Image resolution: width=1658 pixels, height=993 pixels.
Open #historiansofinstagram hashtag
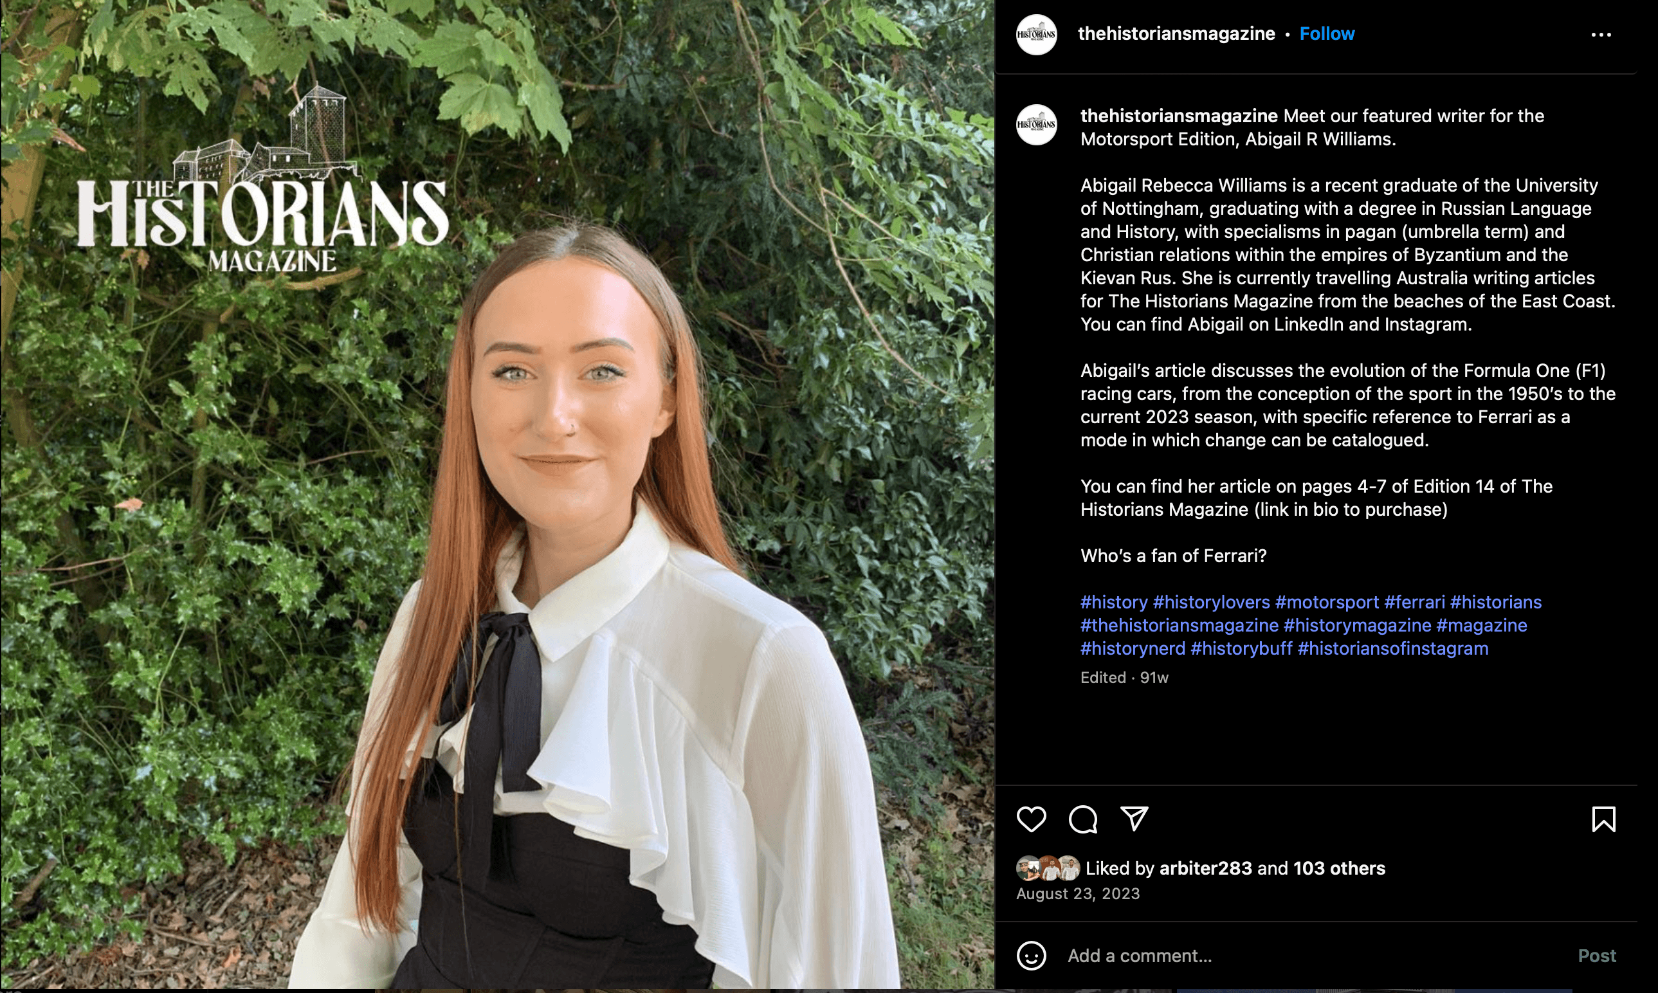pyautogui.click(x=1393, y=648)
